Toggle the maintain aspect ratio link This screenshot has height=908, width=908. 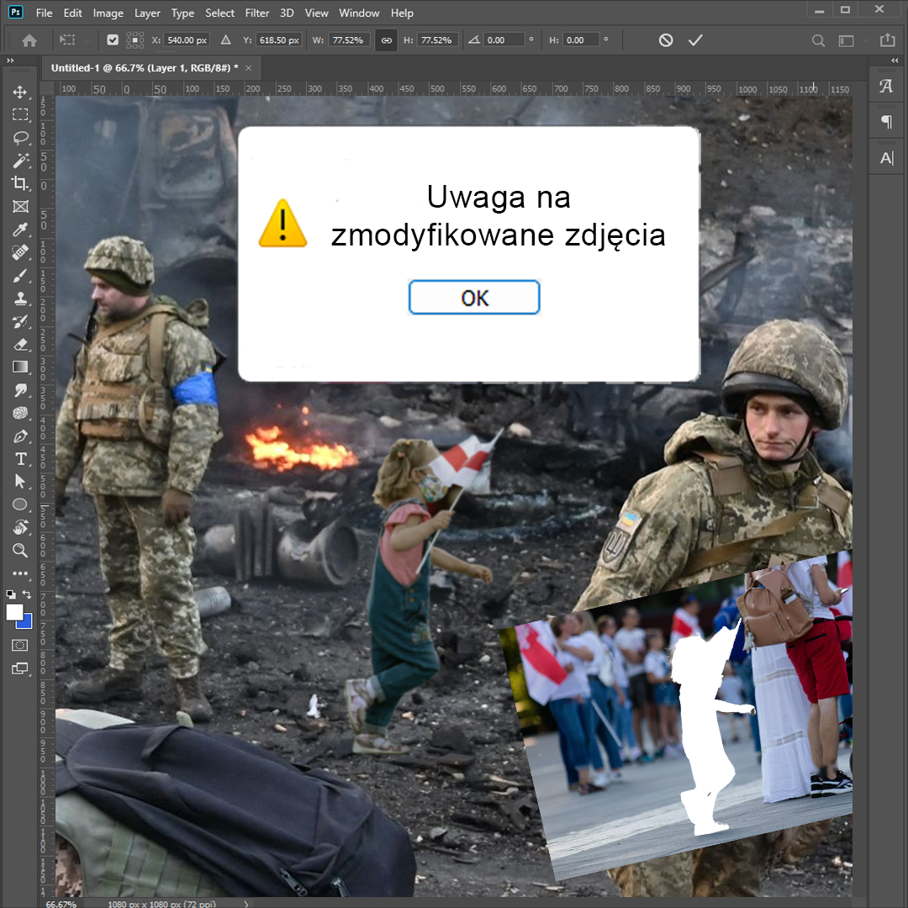[386, 40]
